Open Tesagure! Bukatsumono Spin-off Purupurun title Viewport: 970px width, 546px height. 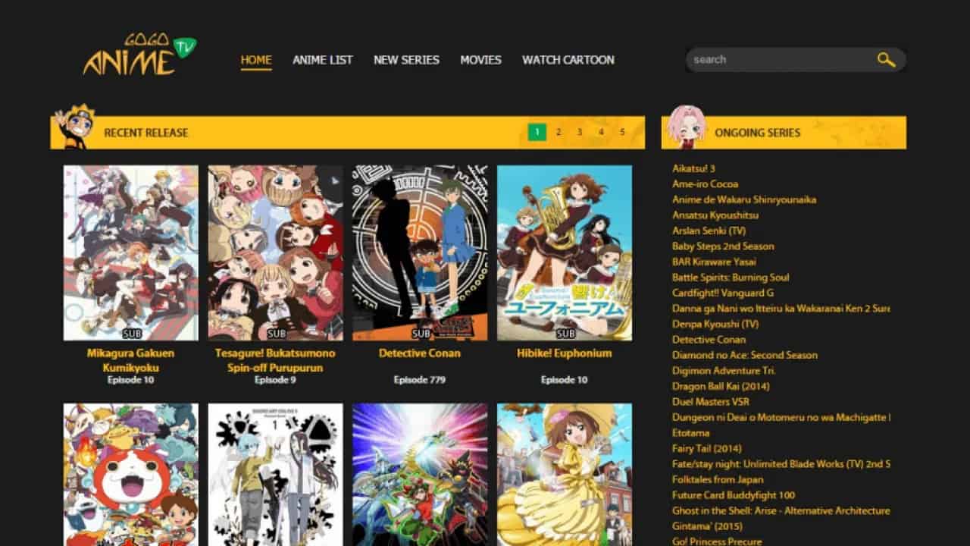(275, 360)
